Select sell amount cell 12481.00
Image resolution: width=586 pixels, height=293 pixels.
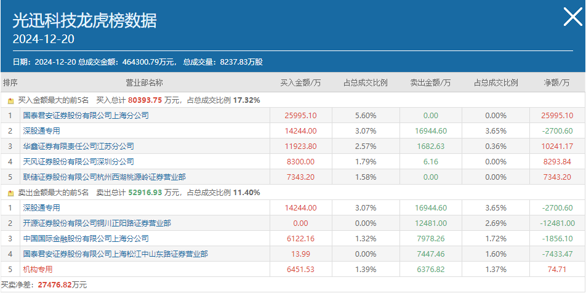(x=430, y=223)
